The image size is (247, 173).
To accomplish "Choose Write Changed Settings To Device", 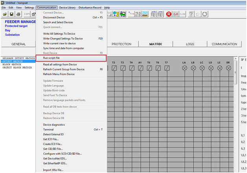I will (x=71, y=39).
